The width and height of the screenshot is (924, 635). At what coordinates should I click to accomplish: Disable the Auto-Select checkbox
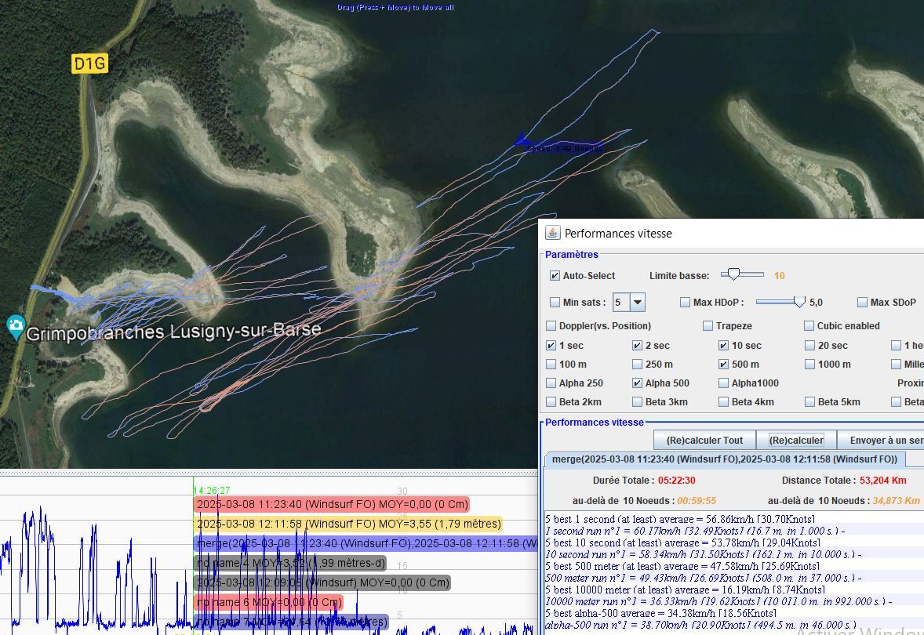click(x=555, y=276)
